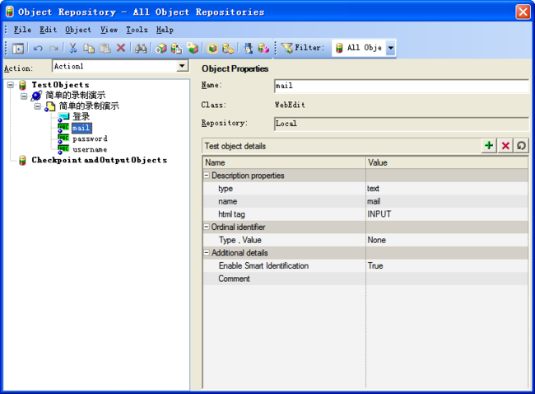535x394 pixels.
Task: Open the View menu
Action: [109, 30]
